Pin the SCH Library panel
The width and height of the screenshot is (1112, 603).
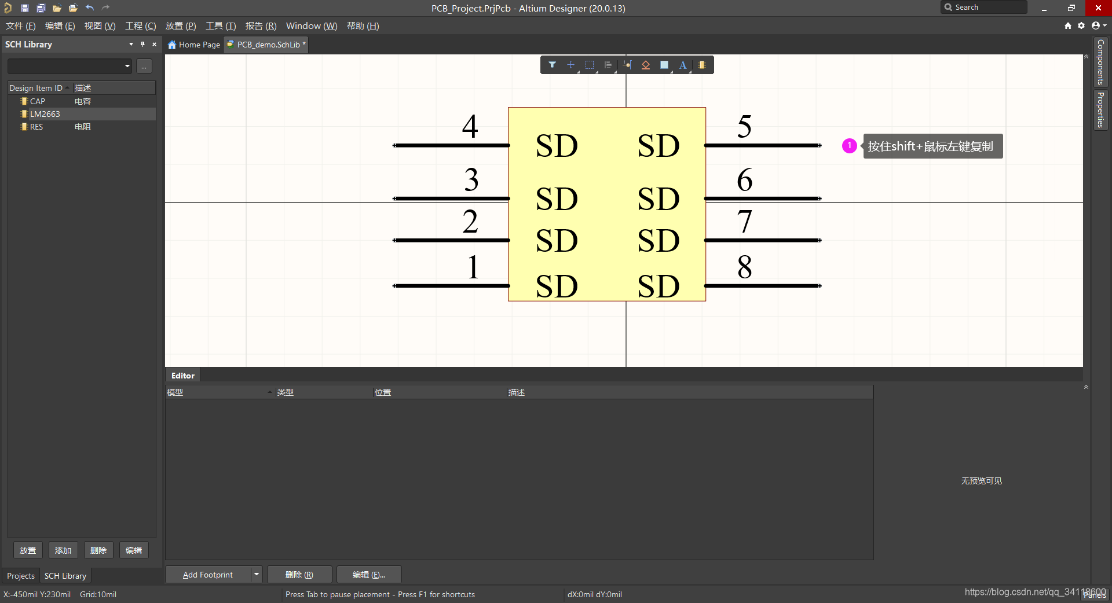click(142, 44)
